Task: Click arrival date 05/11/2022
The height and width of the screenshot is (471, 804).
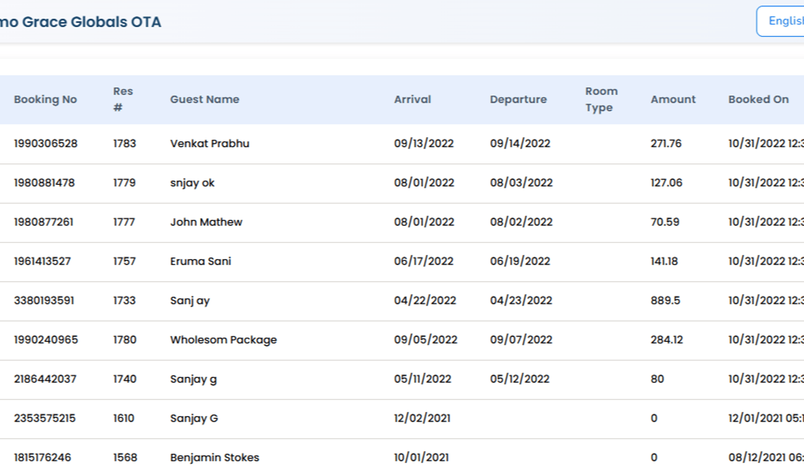Action: (x=423, y=379)
